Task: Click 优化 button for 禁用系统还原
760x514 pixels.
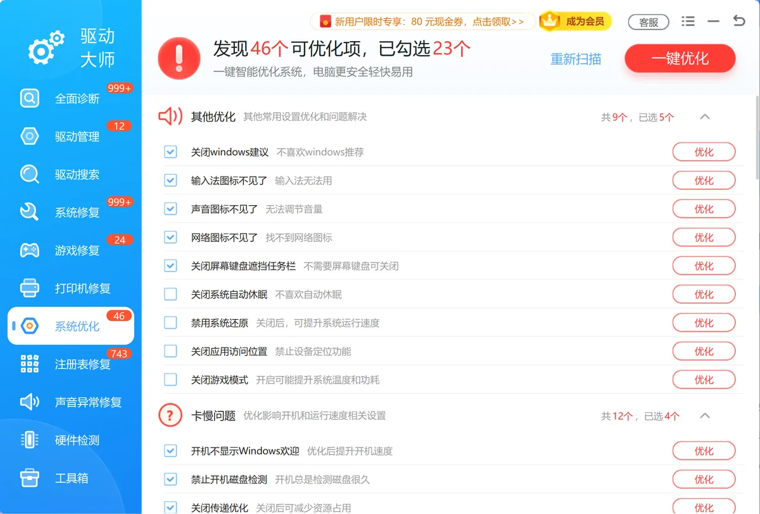Action: click(x=704, y=323)
